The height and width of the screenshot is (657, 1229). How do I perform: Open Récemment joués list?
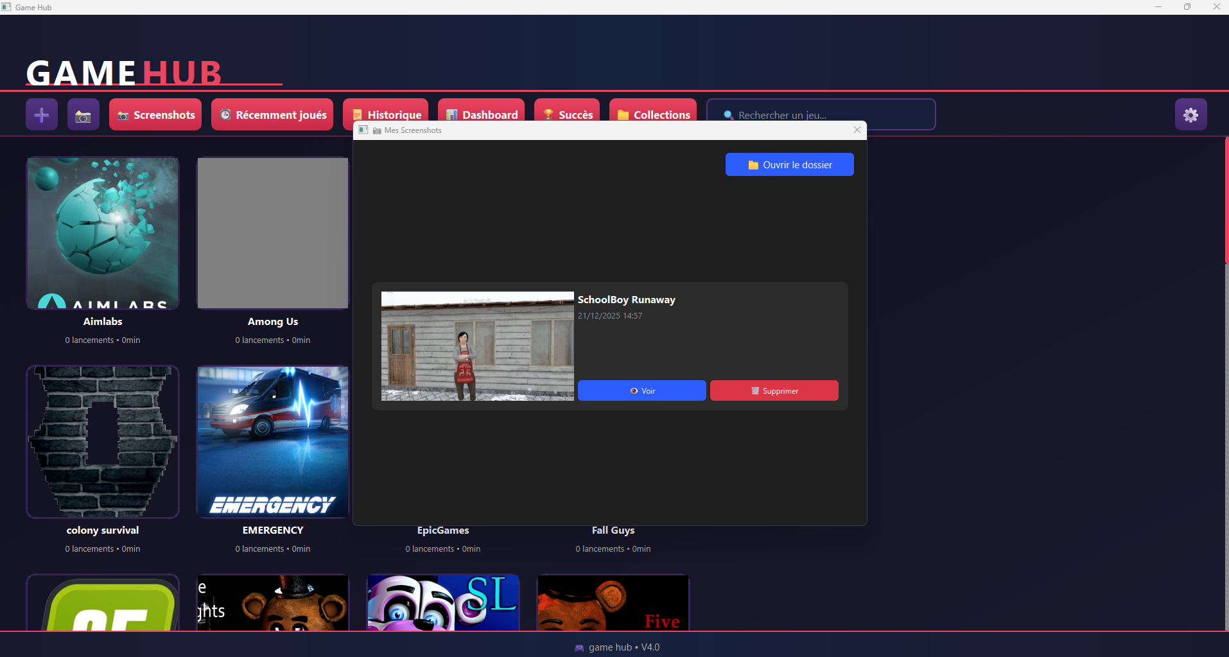[x=272, y=114]
